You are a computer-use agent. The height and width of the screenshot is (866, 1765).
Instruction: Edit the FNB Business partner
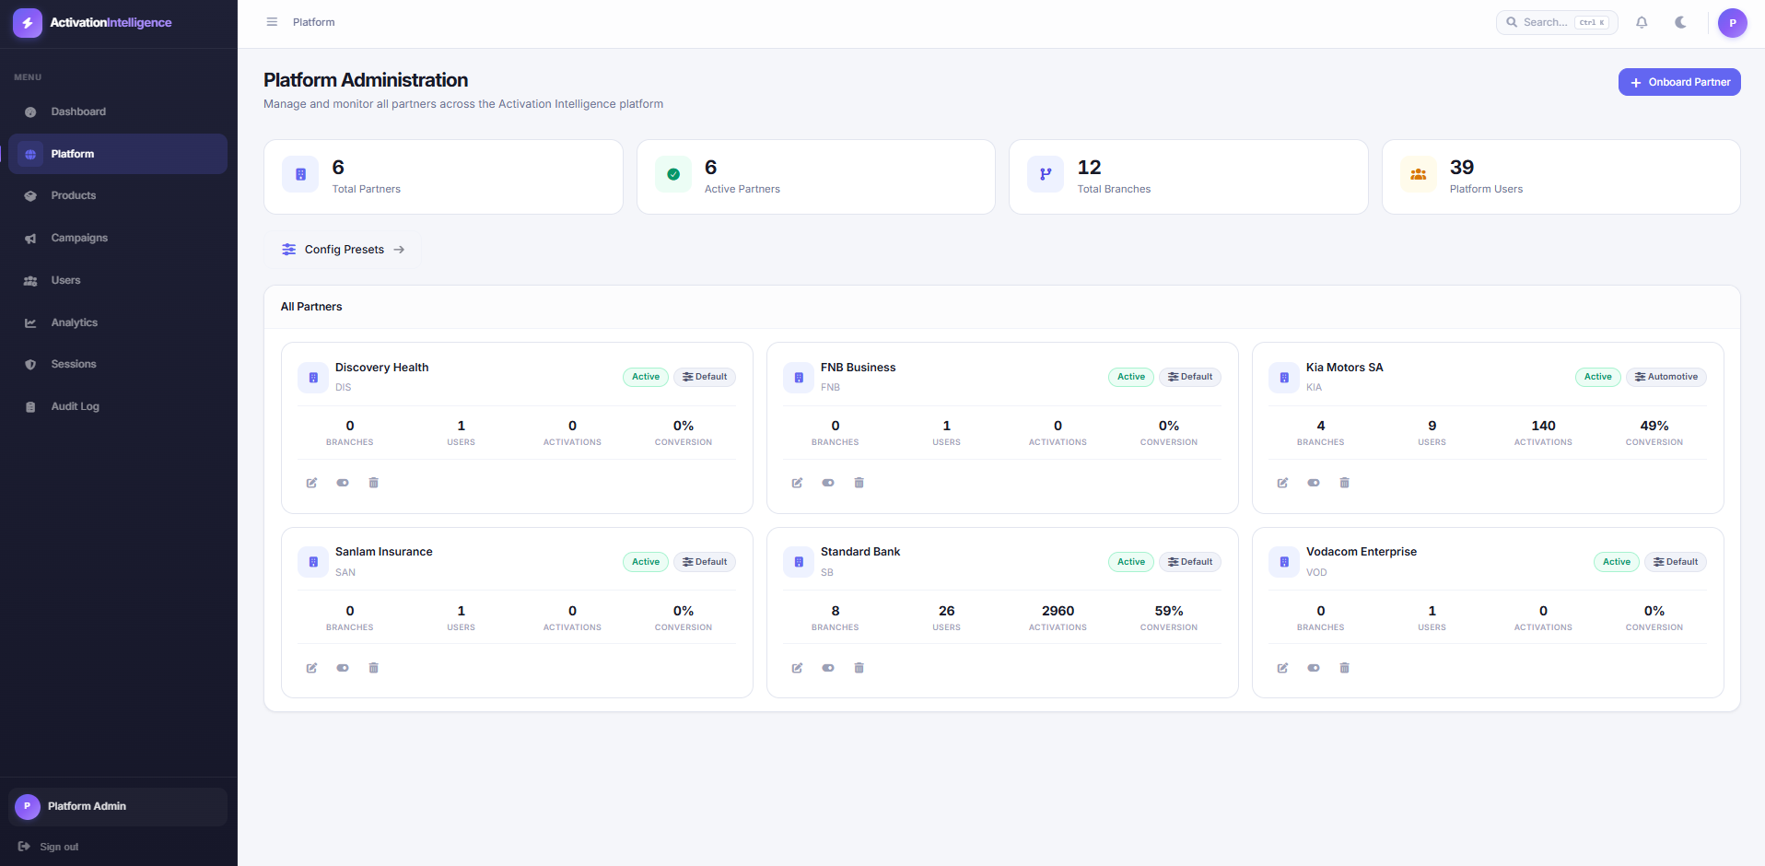[x=797, y=483]
